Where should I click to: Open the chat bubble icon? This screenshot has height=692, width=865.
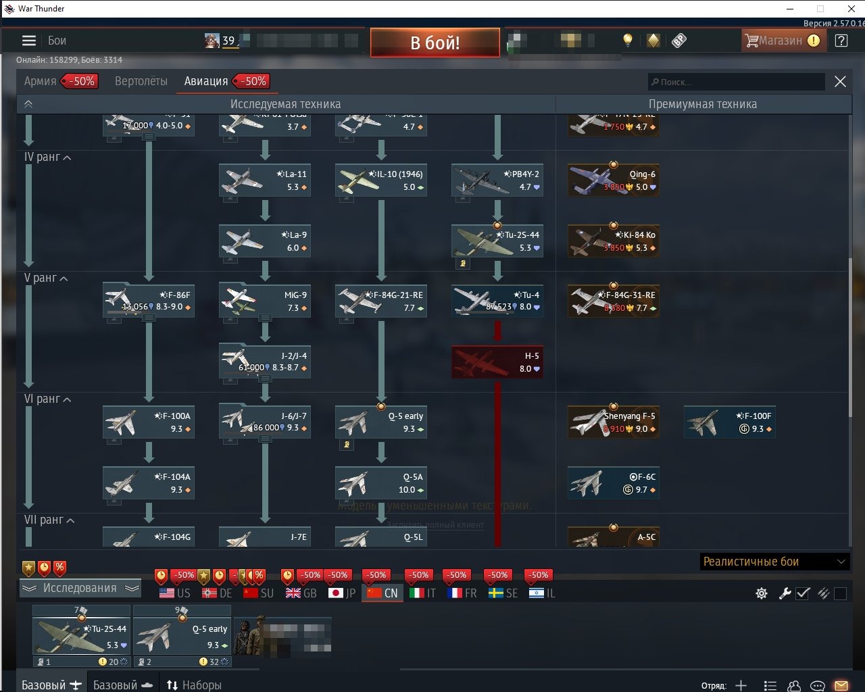818,685
